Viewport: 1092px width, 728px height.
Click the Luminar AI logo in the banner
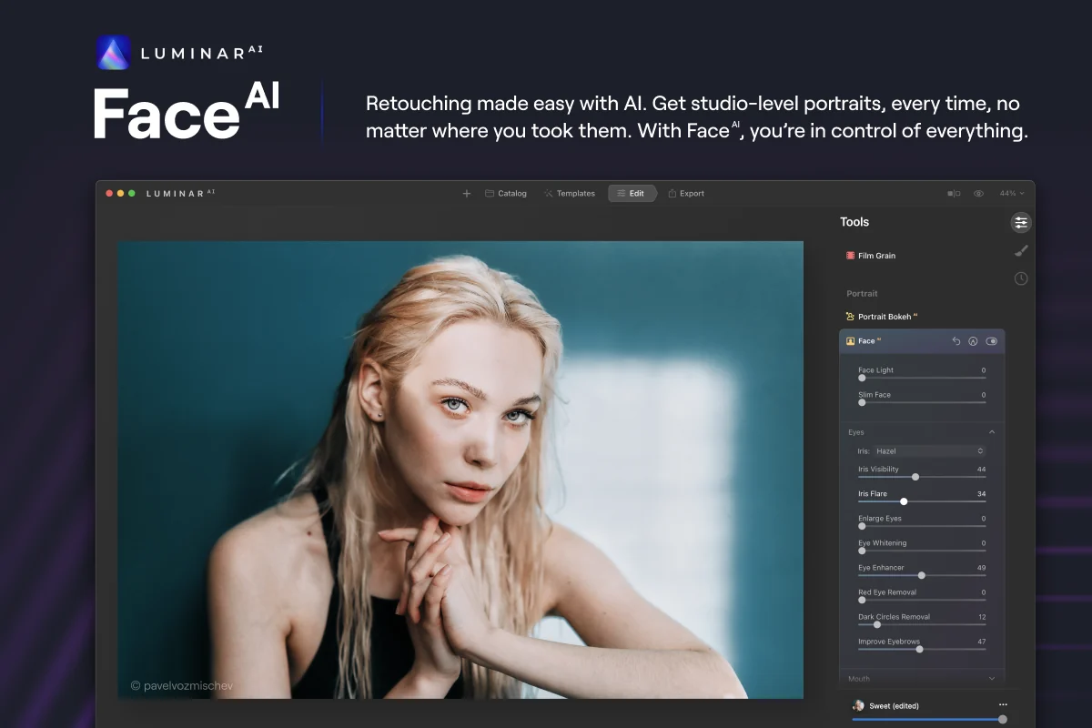[114, 53]
